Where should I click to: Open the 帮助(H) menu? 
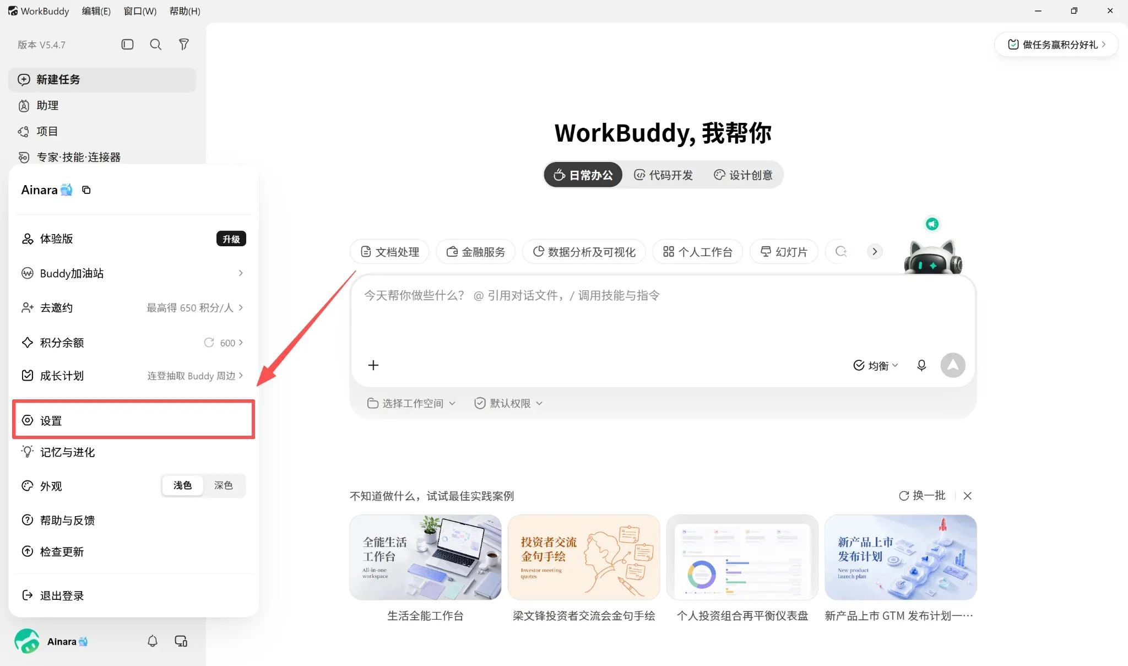(185, 11)
